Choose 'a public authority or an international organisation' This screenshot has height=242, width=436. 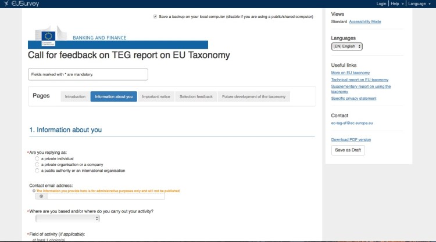37,171
